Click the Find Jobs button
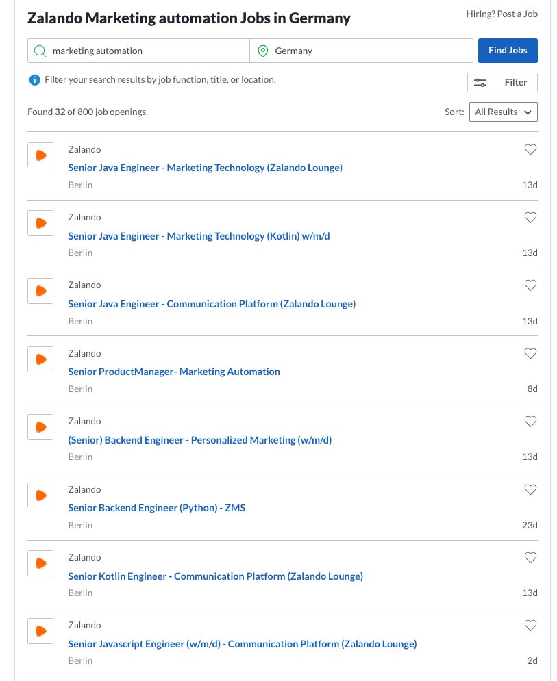Screen dimensions: 557x681 tap(508, 51)
